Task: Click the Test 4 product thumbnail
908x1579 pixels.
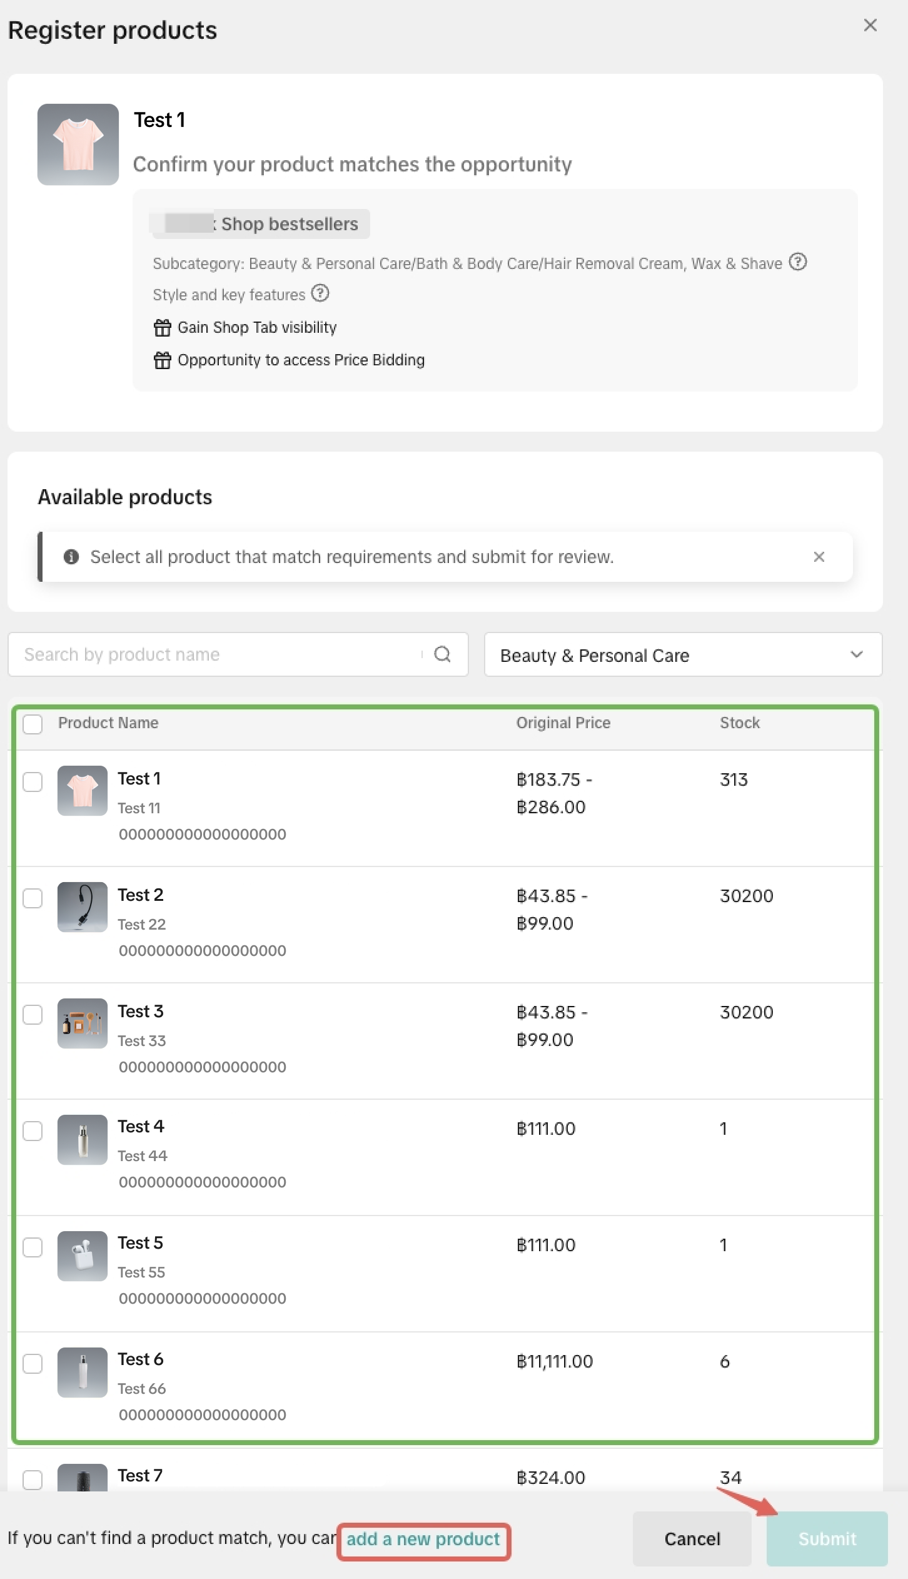Action: [x=83, y=1140]
